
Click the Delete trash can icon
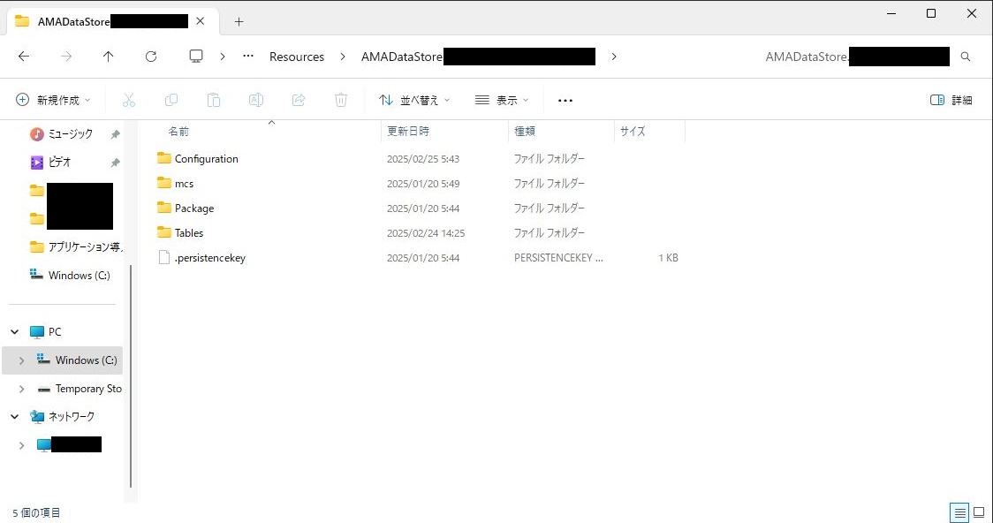pos(341,100)
